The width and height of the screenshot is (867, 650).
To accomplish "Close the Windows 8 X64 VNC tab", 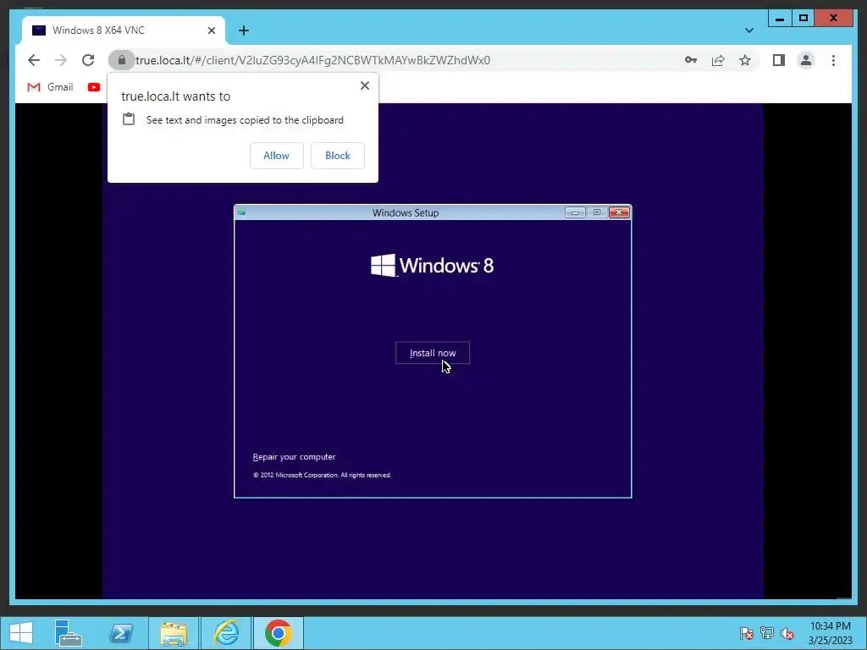I will point(212,30).
